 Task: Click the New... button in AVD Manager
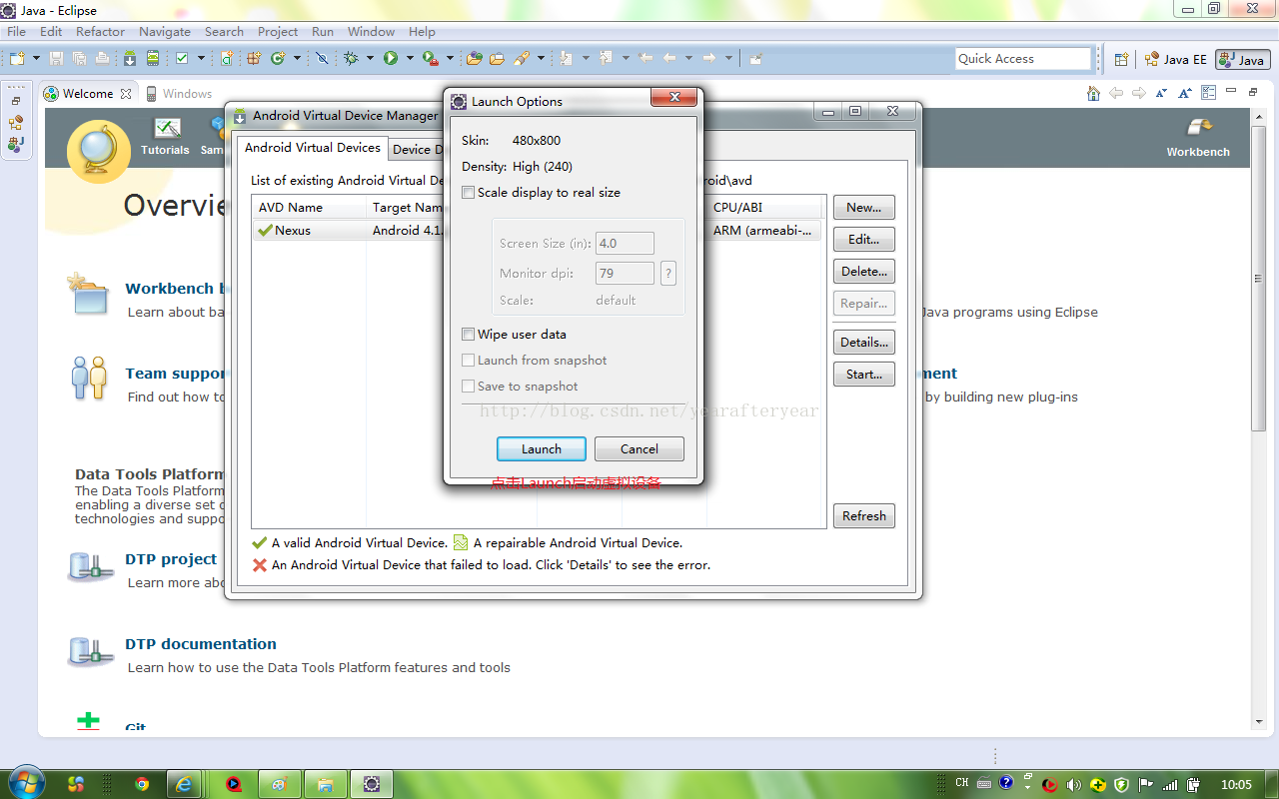pos(864,208)
